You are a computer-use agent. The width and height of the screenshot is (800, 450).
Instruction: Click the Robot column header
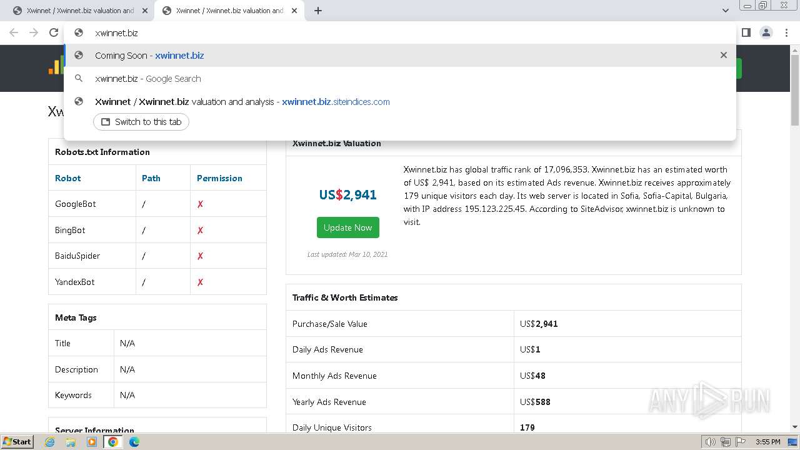click(x=67, y=178)
